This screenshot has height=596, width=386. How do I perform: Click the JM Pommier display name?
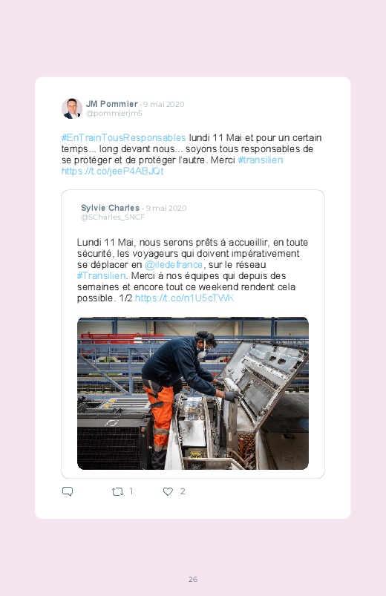[112, 104]
